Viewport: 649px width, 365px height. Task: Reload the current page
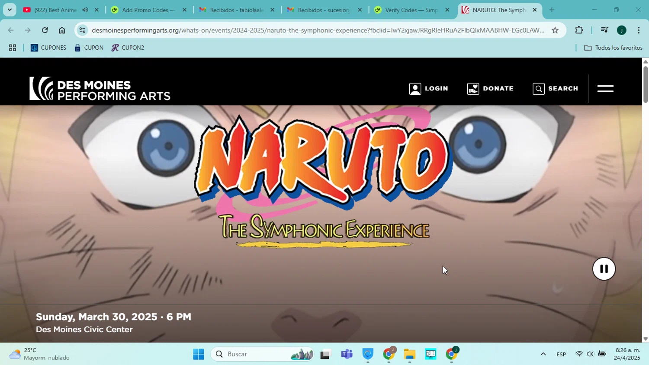point(45,30)
